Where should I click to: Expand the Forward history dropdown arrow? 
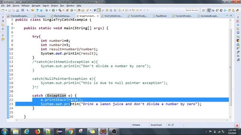[148, 10]
